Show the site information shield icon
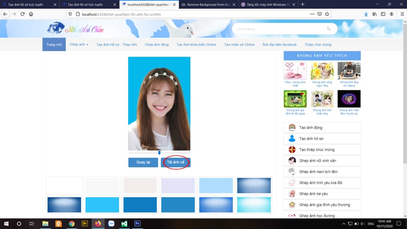 click(x=70, y=14)
